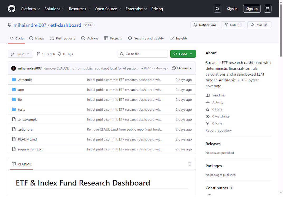290x218 pixels.
Task: Open the appearance settings icon beside Sign up
Action: [x=267, y=9]
